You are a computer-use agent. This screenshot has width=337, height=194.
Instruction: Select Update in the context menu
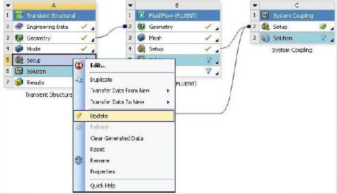tap(124, 116)
